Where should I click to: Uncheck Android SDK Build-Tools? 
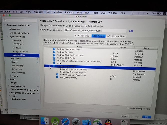pos(54,49)
